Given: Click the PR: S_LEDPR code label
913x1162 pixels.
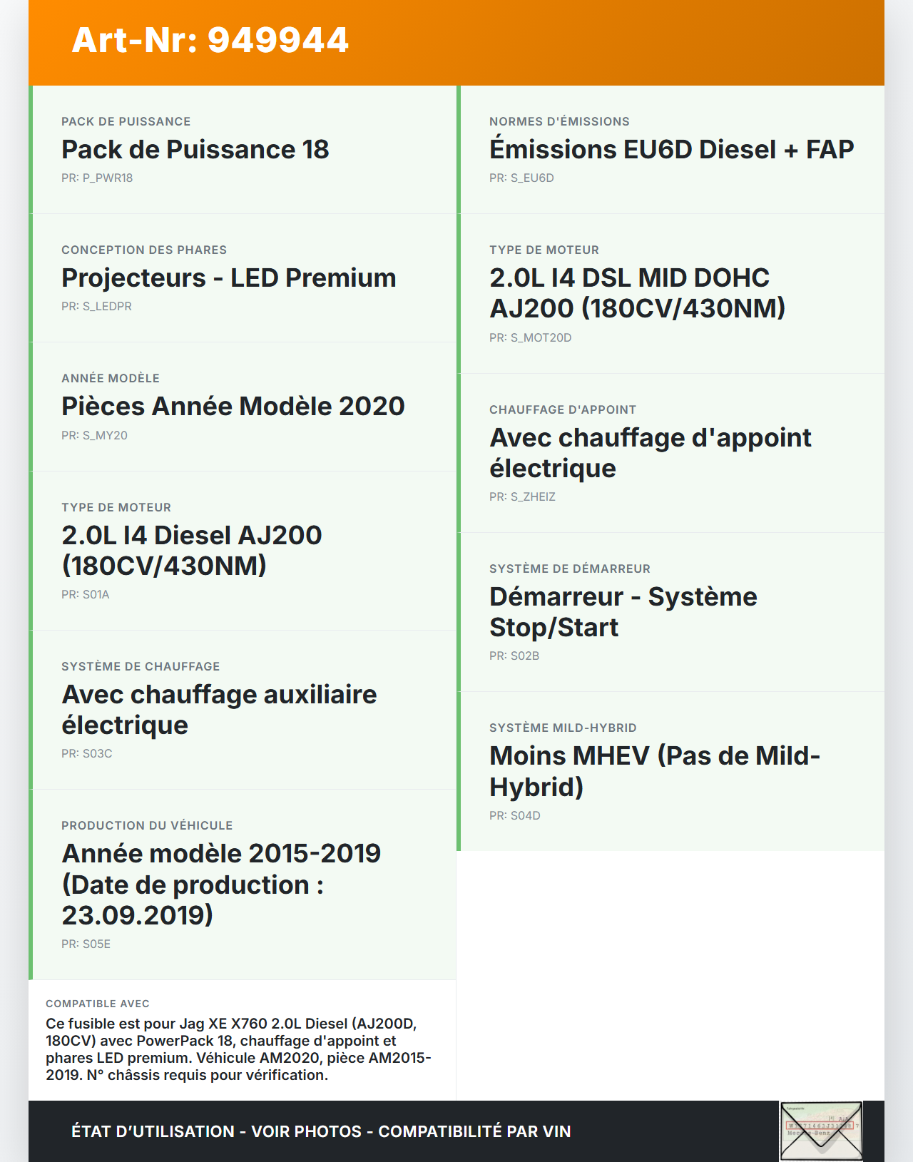Looking at the screenshot, I should (x=96, y=307).
